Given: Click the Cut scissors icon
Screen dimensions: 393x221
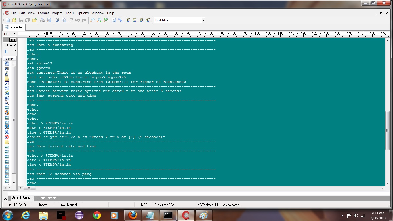Looking at the screenshot, I should tap(58, 20).
